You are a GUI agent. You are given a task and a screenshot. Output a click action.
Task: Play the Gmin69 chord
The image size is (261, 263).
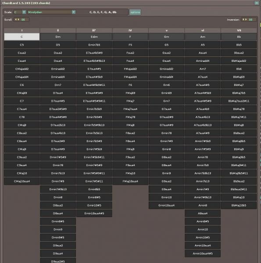167,93
